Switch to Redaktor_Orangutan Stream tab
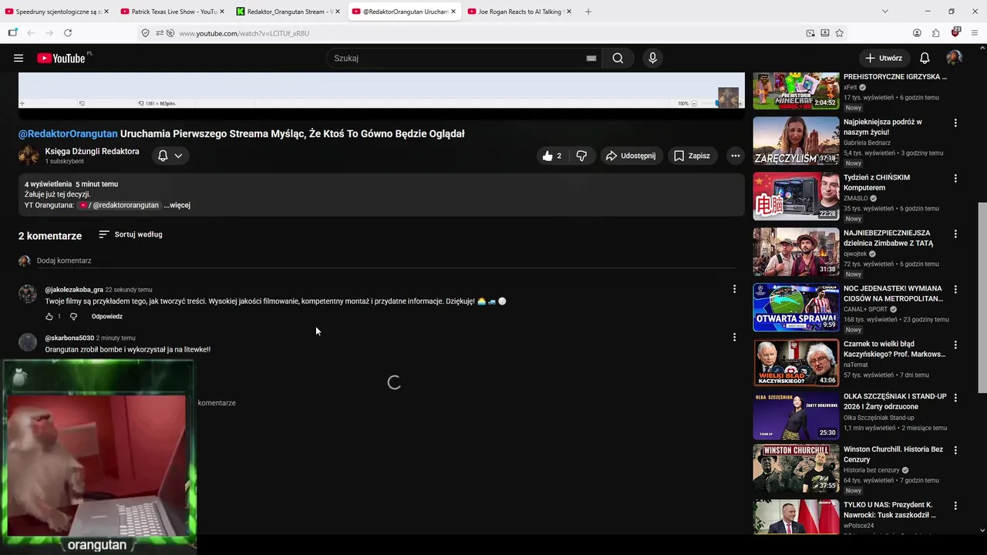The width and height of the screenshot is (987, 555). pyautogui.click(x=287, y=12)
